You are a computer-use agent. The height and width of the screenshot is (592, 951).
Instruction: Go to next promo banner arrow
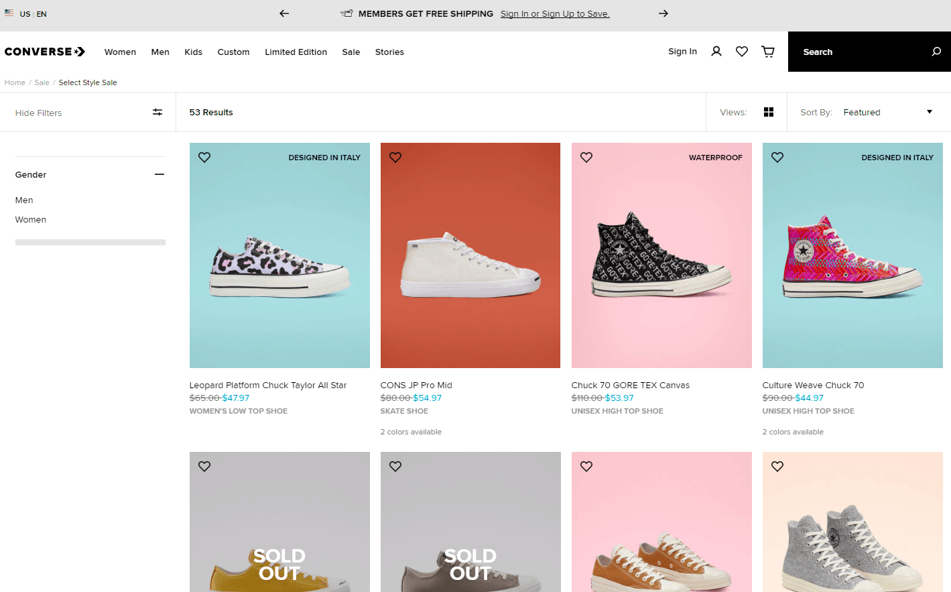pos(663,13)
